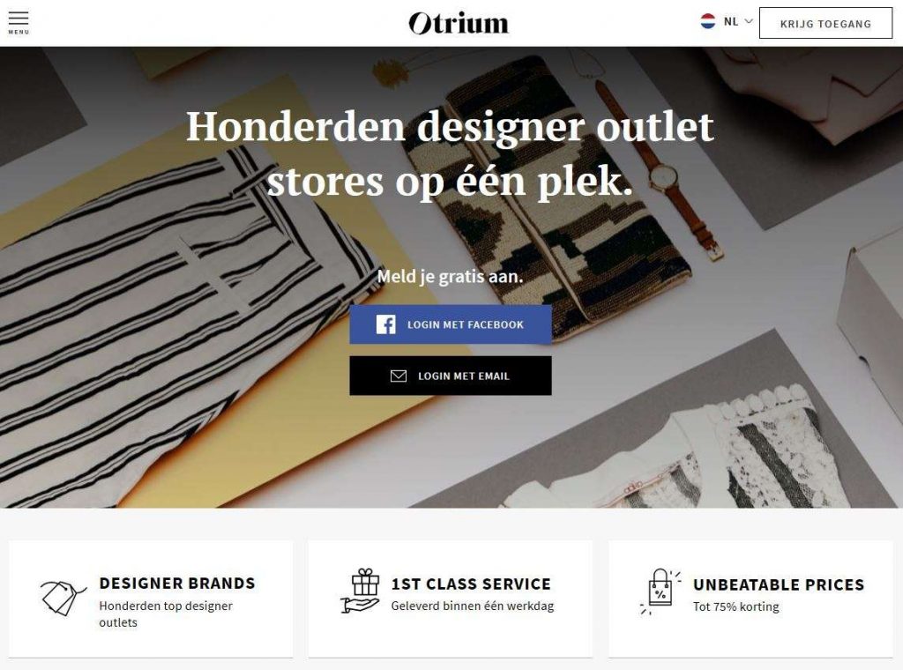Click Login met Facebook button
903x670 pixels.
coord(451,324)
